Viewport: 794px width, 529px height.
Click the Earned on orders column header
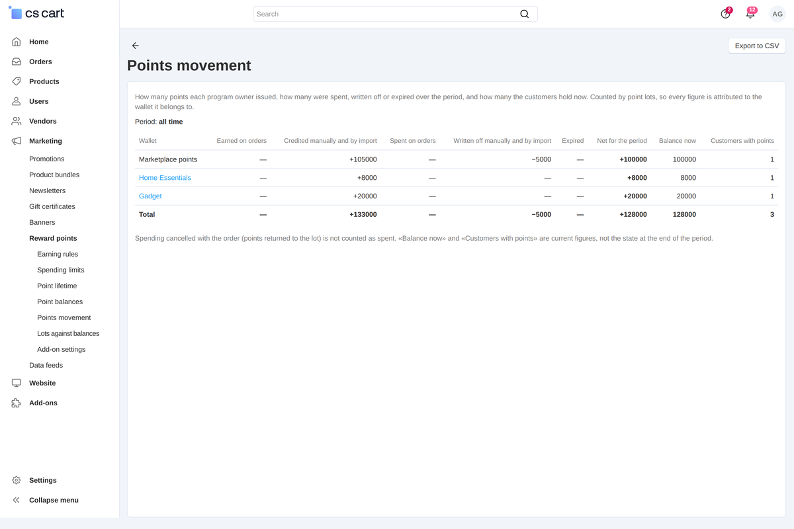(242, 141)
